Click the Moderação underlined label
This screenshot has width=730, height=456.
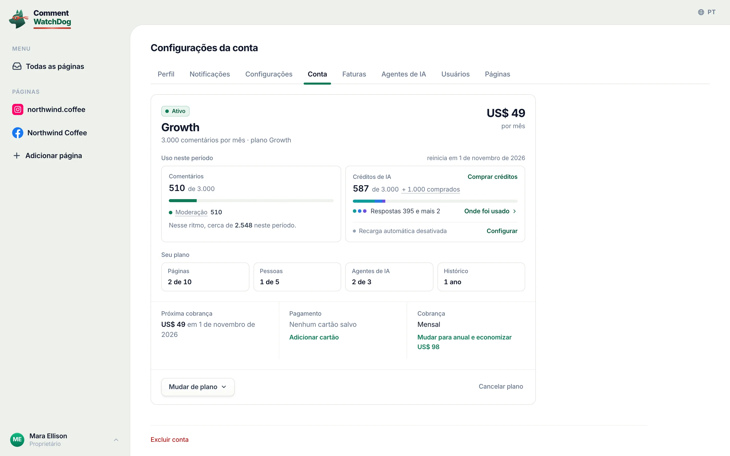point(191,212)
